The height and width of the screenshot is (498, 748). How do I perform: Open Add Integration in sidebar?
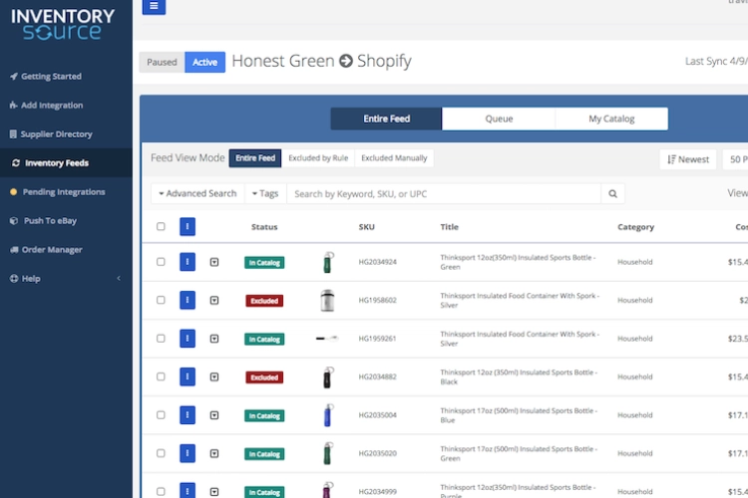pyautogui.click(x=66, y=106)
